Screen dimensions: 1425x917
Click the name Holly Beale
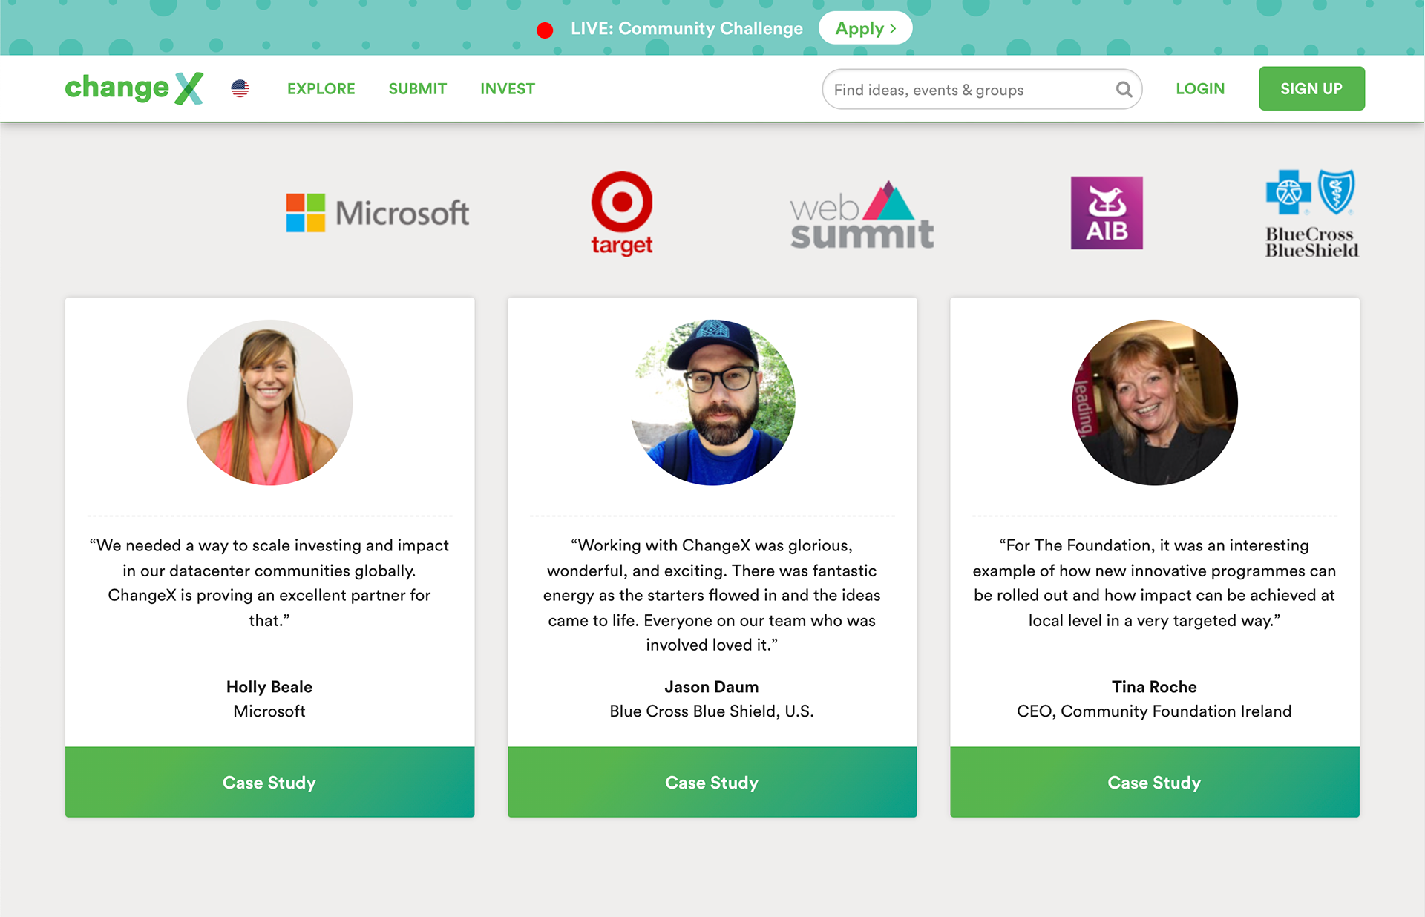point(269,687)
